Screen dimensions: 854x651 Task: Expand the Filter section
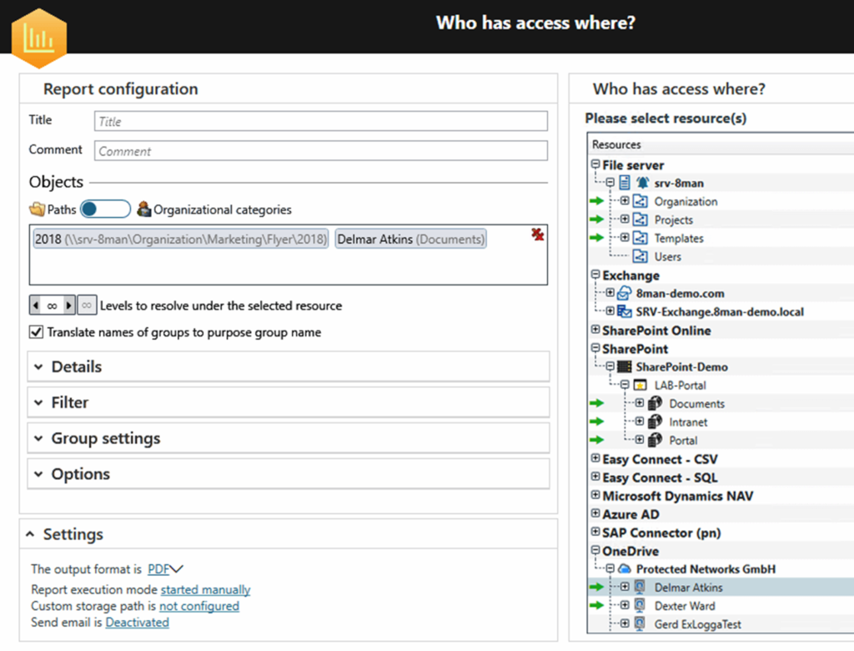pos(288,402)
